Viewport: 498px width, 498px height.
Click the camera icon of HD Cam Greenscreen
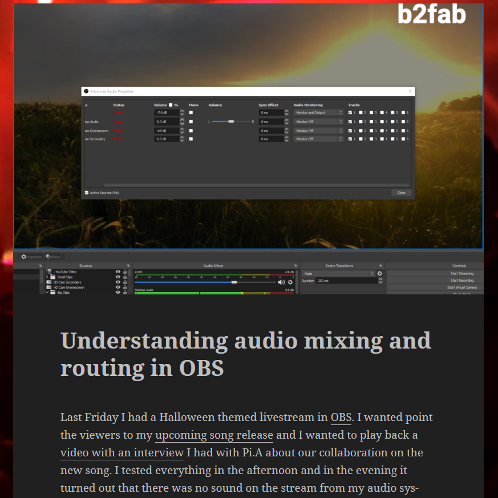coord(49,287)
